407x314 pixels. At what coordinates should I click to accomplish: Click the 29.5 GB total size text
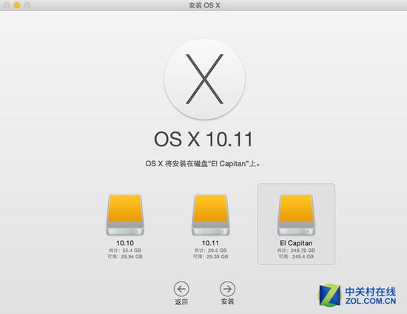(210, 250)
